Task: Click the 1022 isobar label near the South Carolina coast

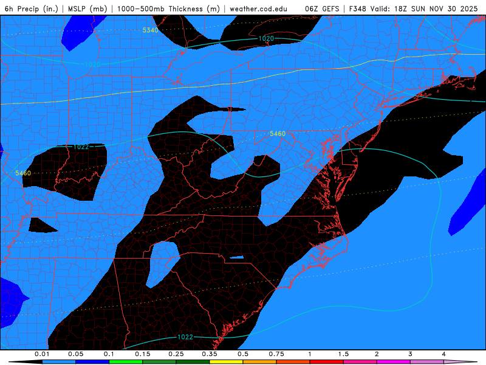Action: coord(185,337)
